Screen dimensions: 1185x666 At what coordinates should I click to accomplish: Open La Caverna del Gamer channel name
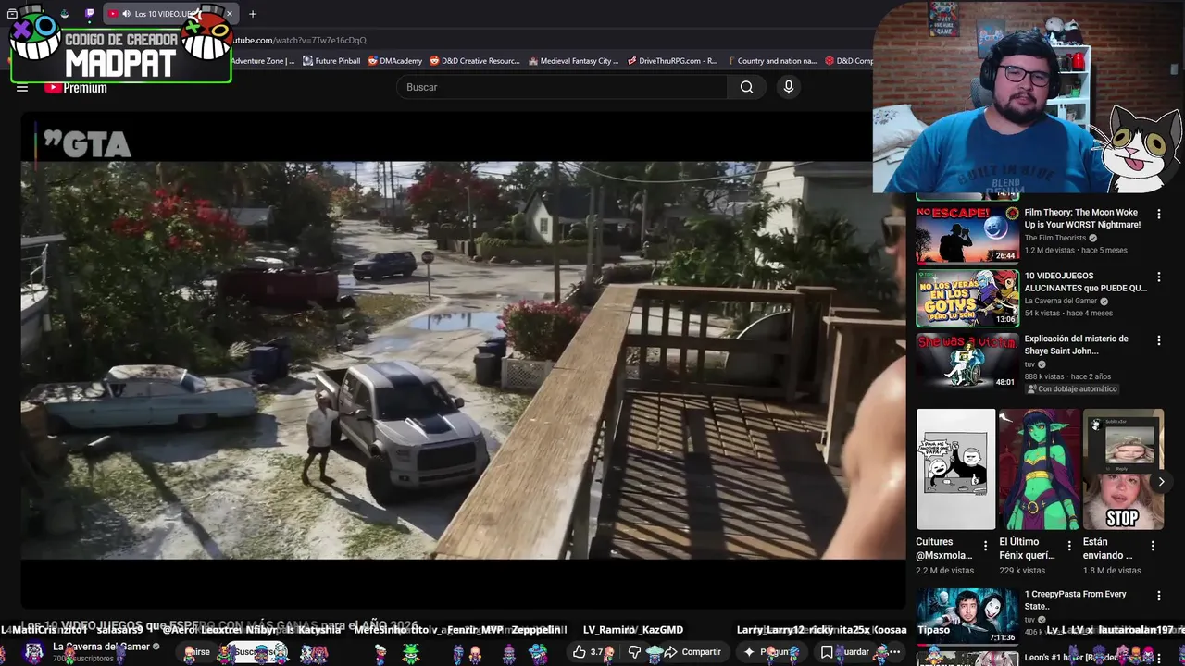(101, 647)
